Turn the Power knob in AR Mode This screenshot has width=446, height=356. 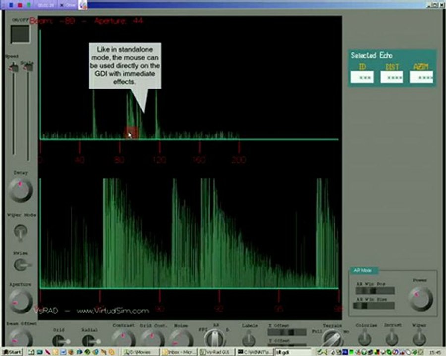[x=421, y=298]
